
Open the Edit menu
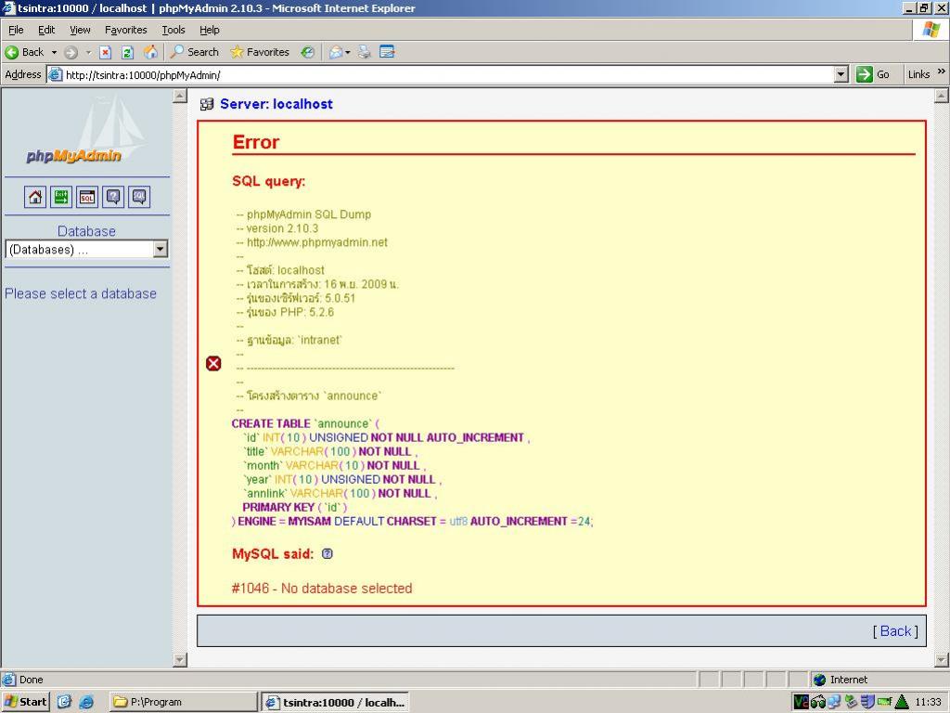pos(46,30)
